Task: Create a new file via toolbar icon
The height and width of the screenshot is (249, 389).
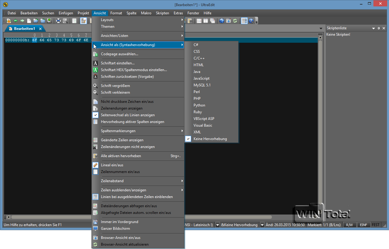Action: coord(29,21)
